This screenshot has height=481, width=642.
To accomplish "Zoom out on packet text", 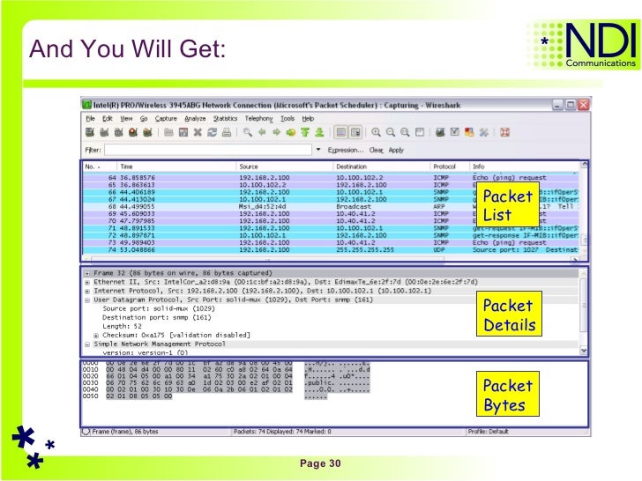I will pyautogui.click(x=391, y=132).
